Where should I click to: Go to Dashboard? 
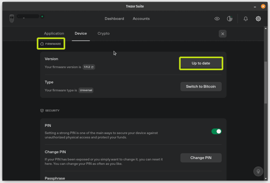coord(114,19)
